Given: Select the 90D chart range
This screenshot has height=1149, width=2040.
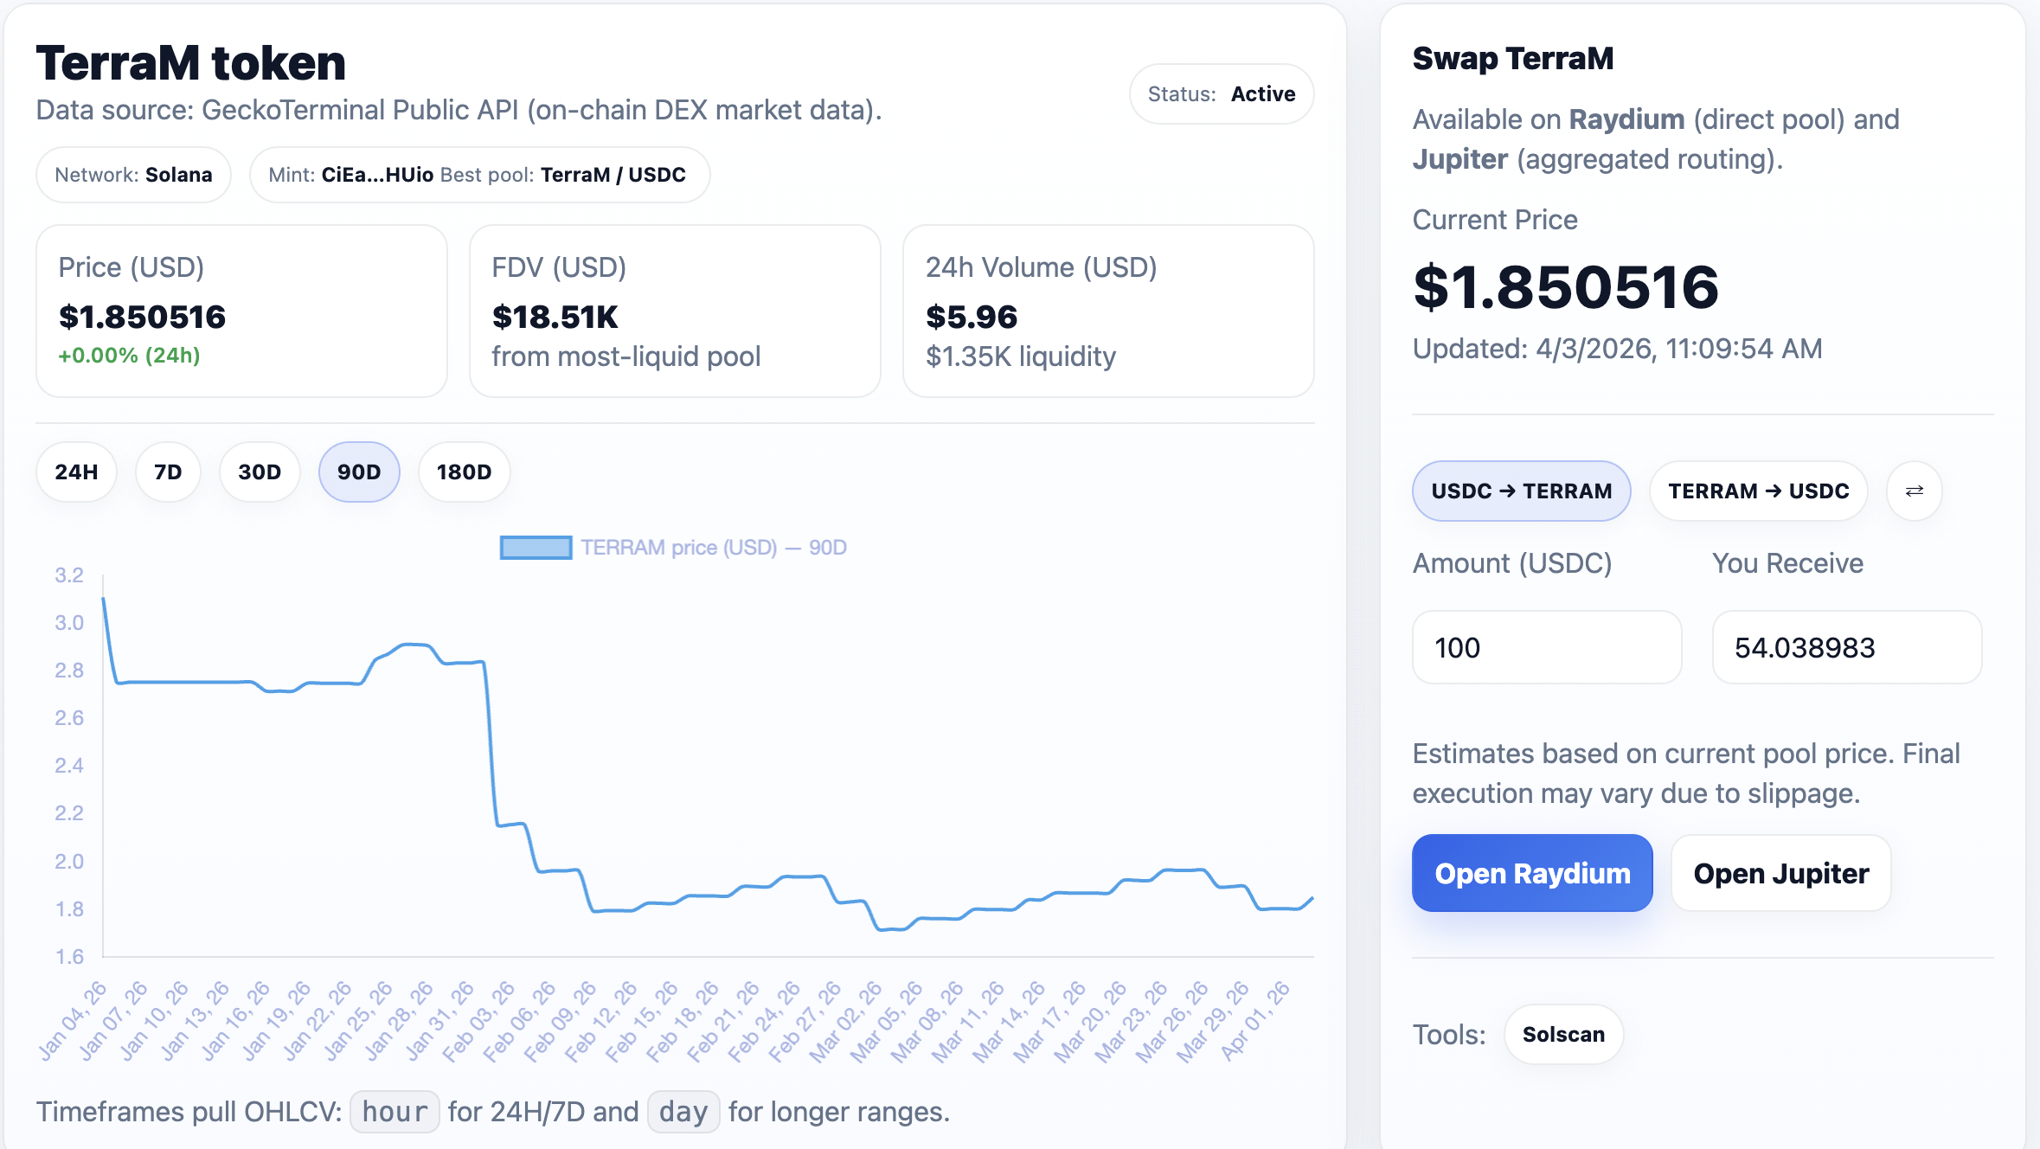Looking at the screenshot, I should point(359,472).
